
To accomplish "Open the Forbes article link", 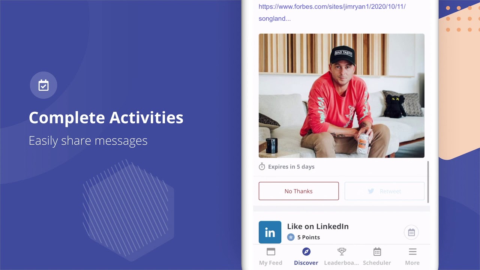I will (x=332, y=12).
